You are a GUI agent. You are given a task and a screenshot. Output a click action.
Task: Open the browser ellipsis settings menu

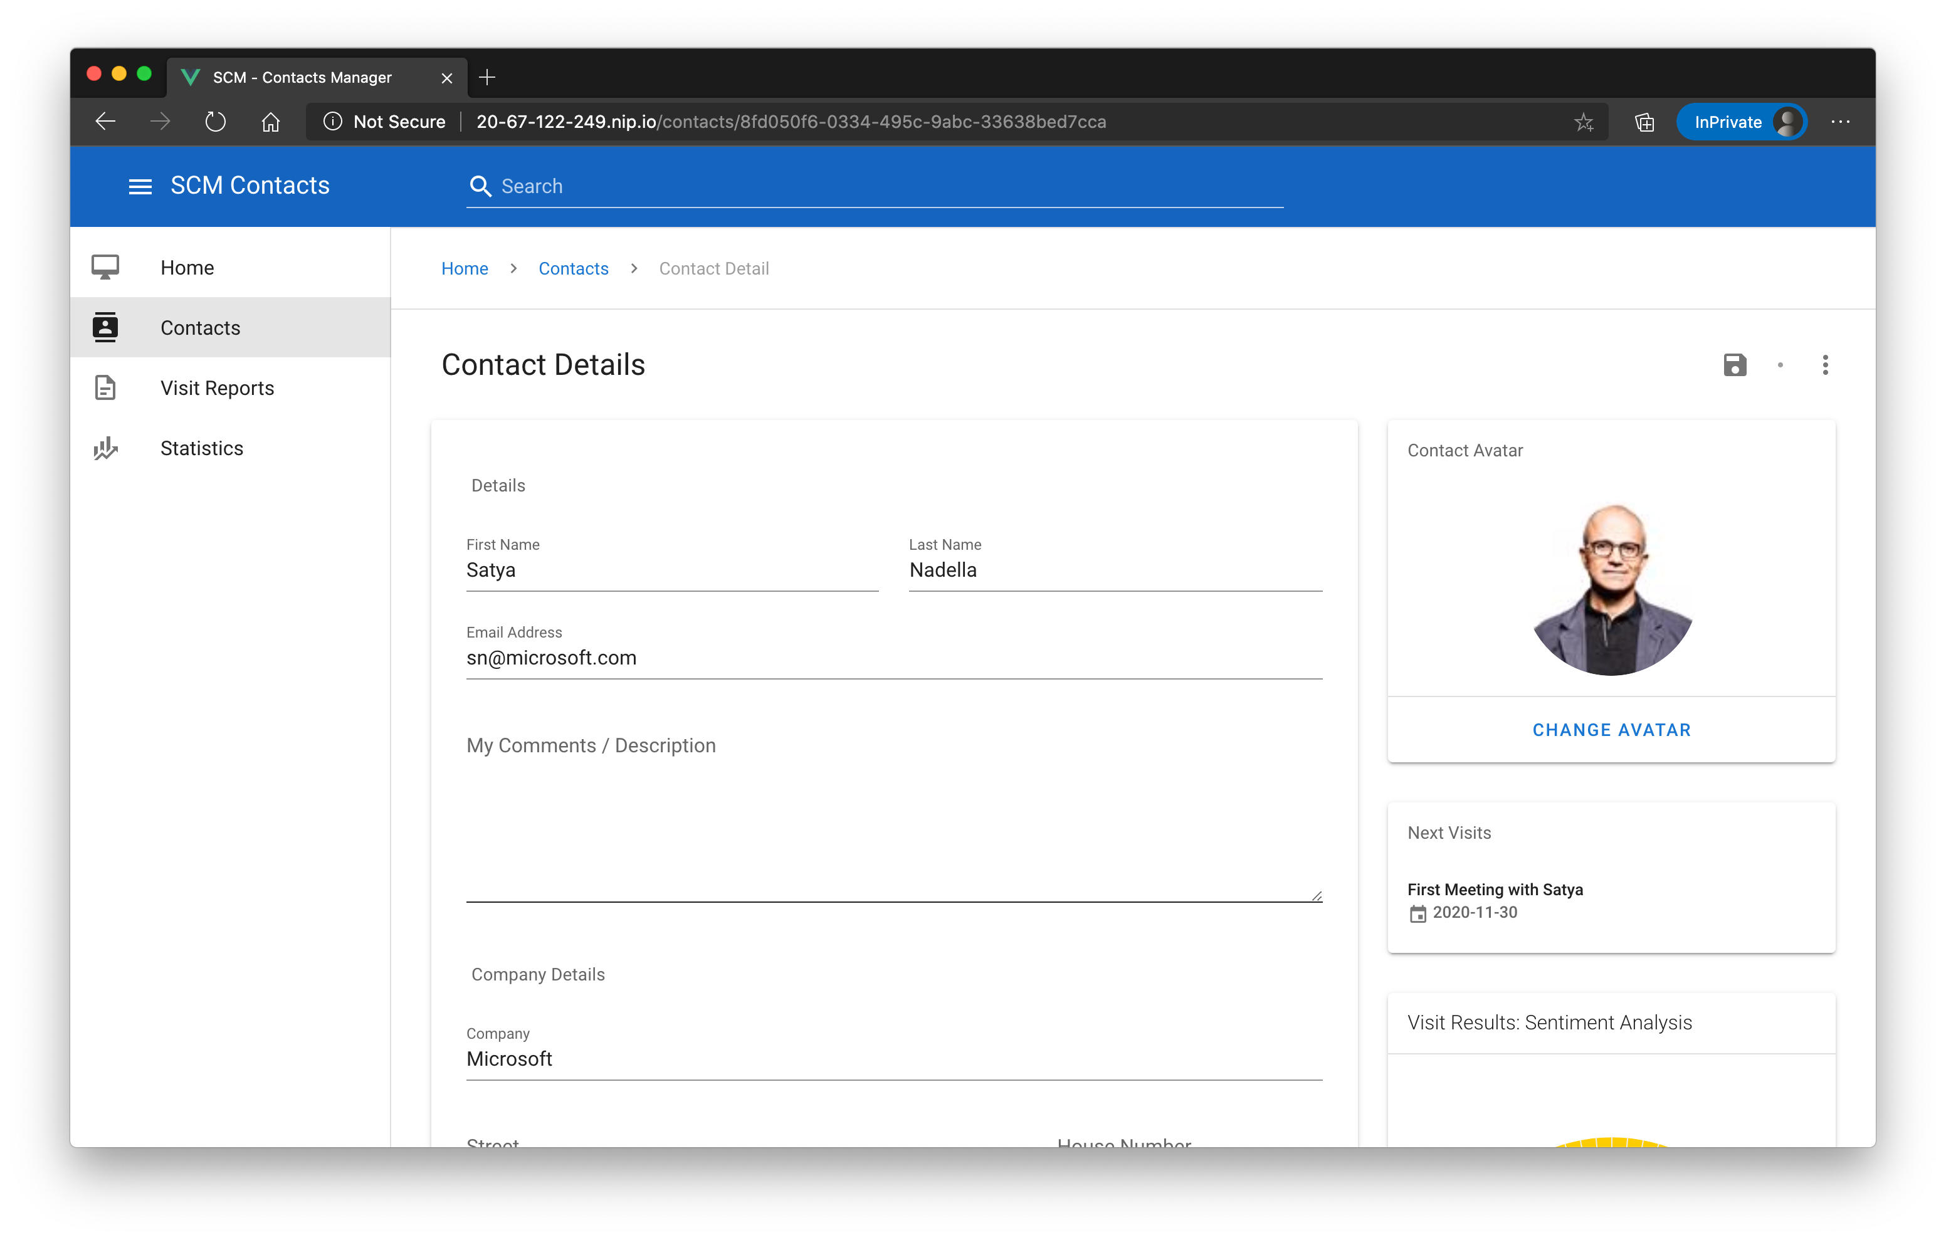point(1841,121)
